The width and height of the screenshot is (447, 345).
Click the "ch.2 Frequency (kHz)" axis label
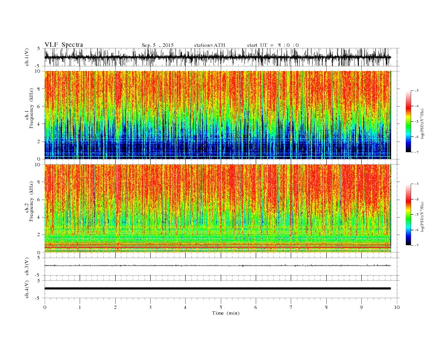coord(29,201)
